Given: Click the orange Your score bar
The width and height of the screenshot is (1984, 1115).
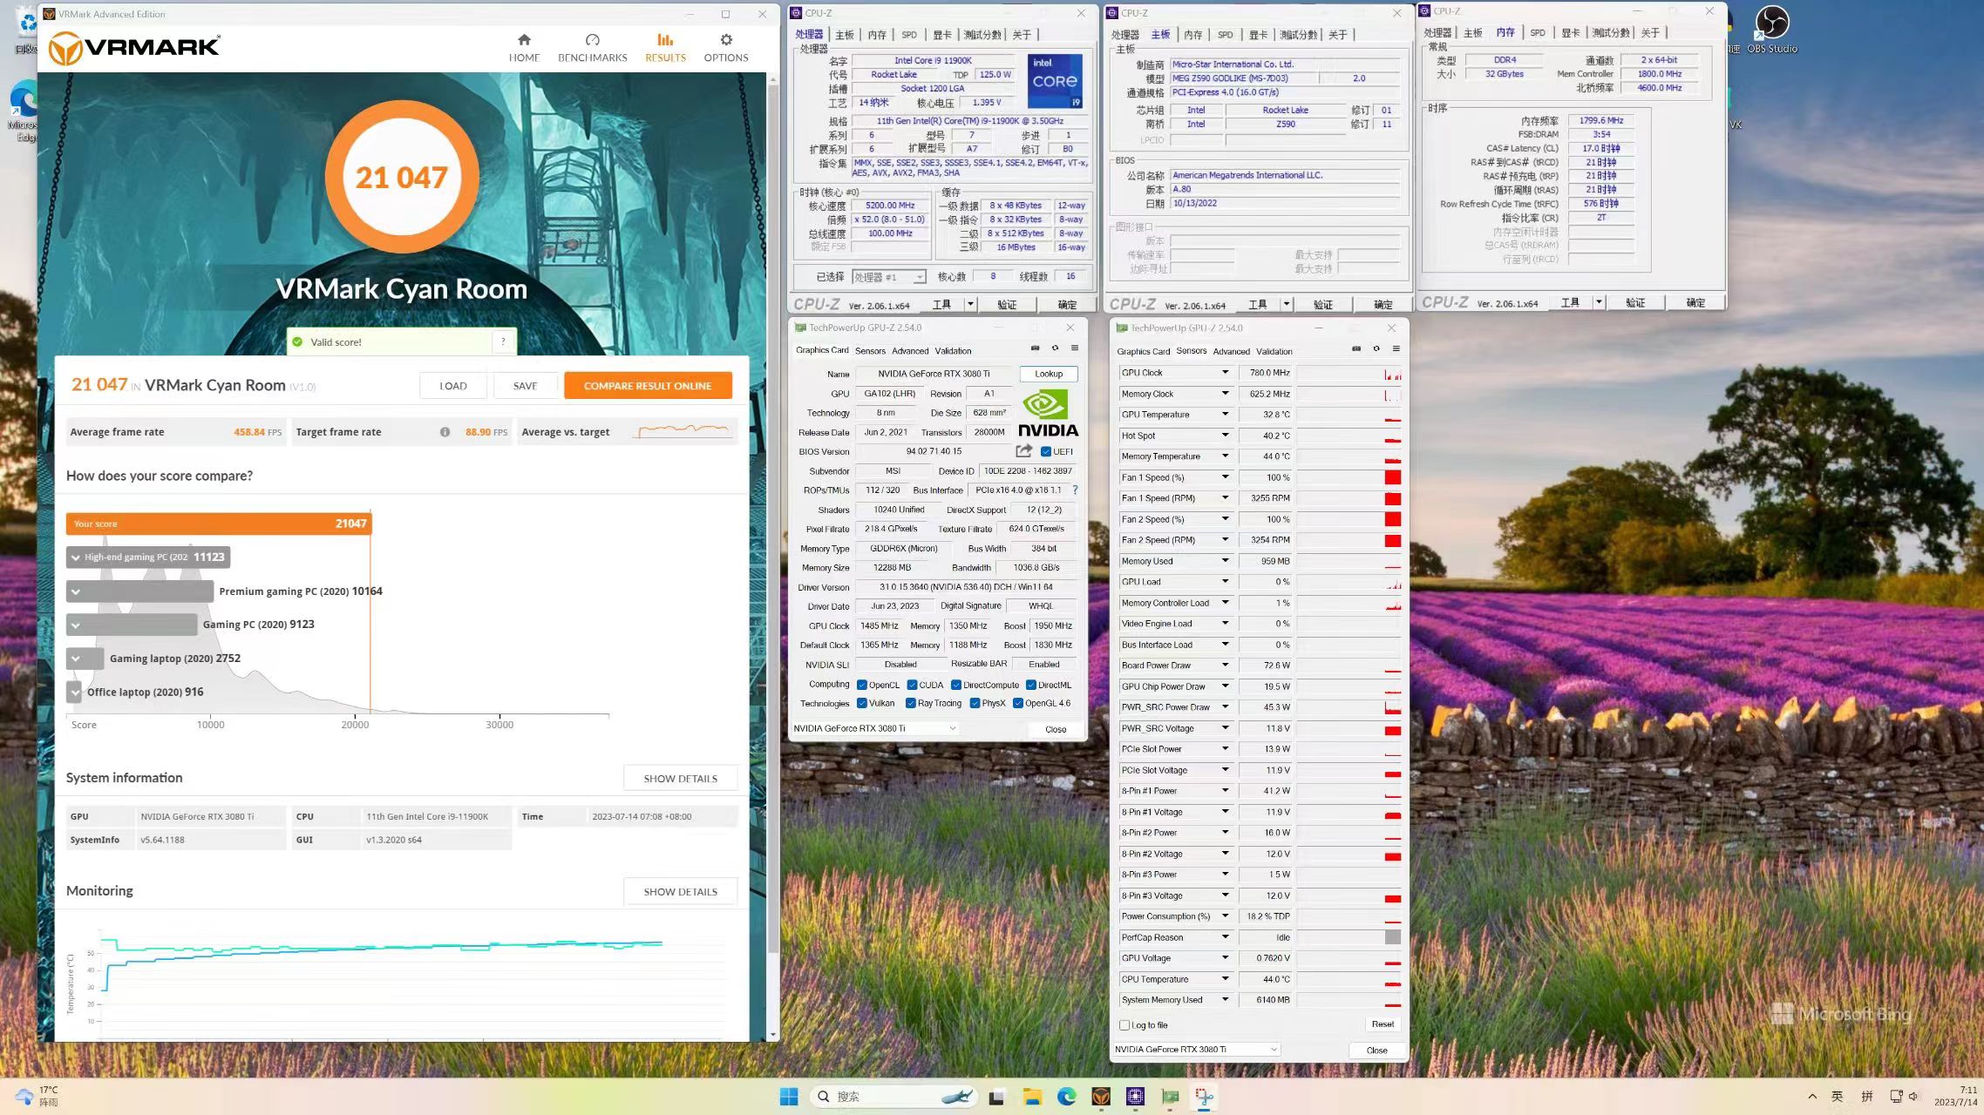Looking at the screenshot, I should pyautogui.click(x=219, y=524).
